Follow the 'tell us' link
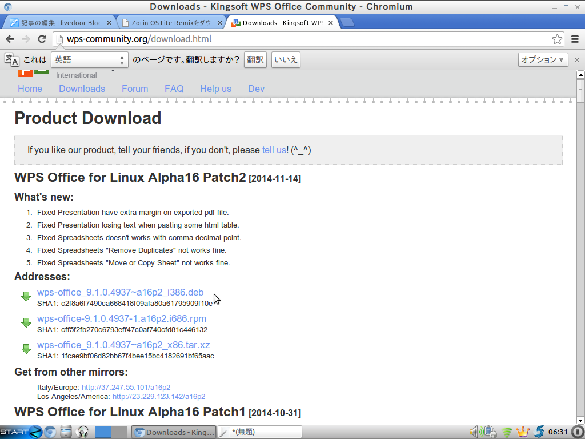The height and width of the screenshot is (439, 585). (x=274, y=150)
